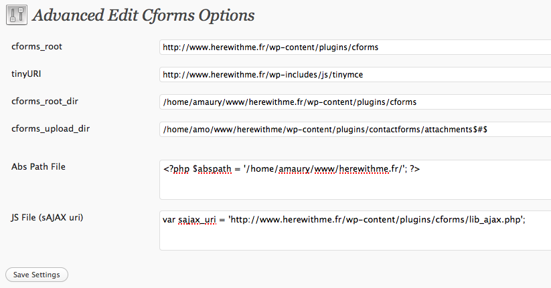Click the Cforms options tools icon

17,15
